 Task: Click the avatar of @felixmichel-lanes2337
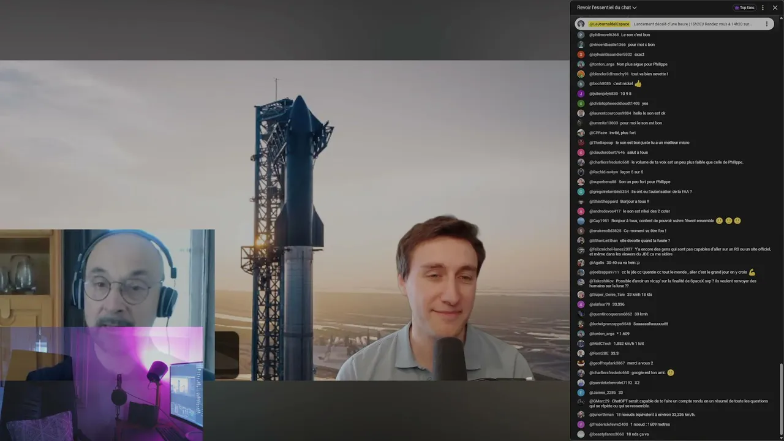pyautogui.click(x=581, y=251)
